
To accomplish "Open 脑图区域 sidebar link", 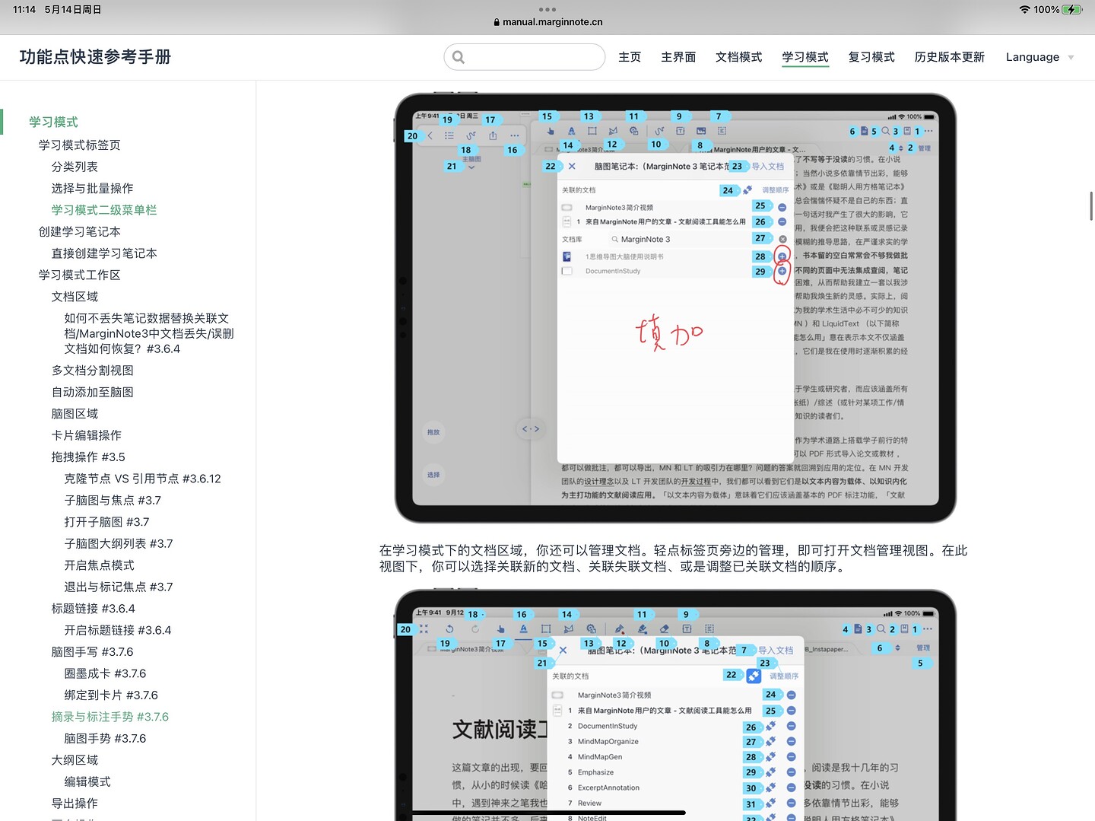I will point(75,414).
